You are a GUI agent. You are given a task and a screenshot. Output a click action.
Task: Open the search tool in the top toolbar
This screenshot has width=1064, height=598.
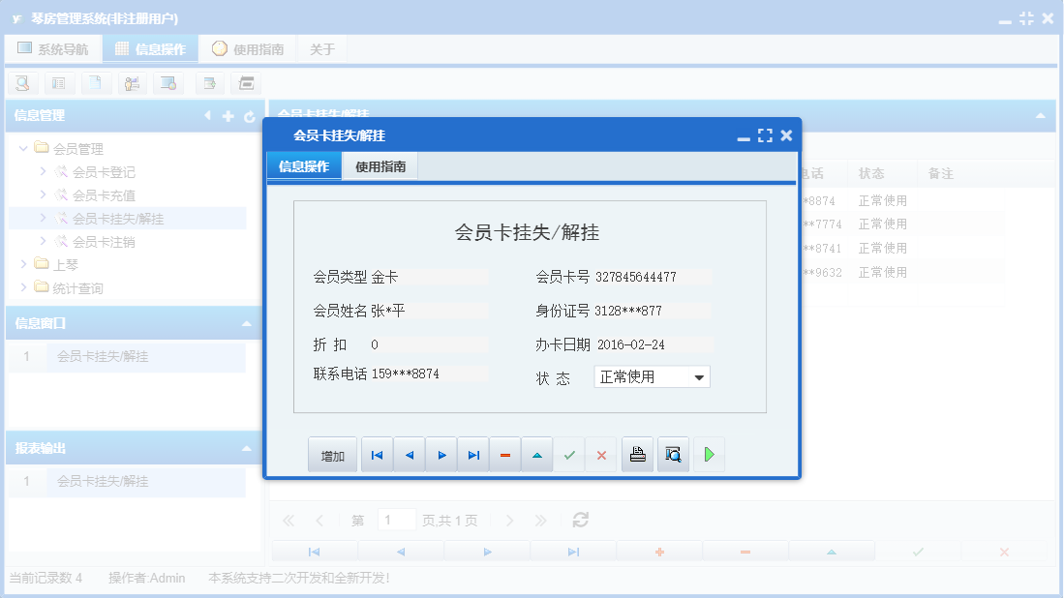pos(21,83)
